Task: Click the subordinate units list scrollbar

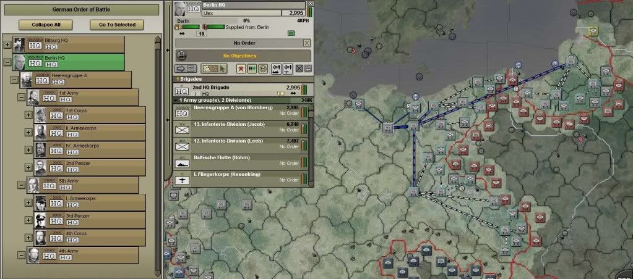Action: tap(311, 146)
